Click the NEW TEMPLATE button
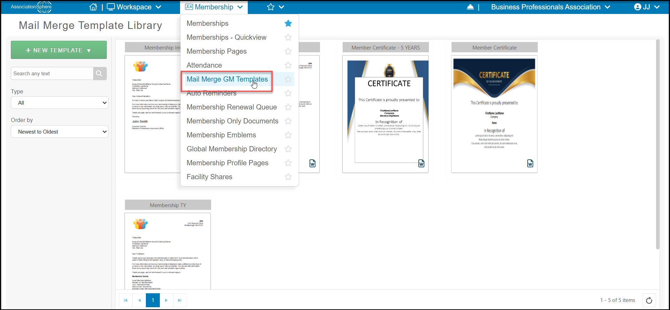This screenshot has height=310, width=670. point(59,50)
